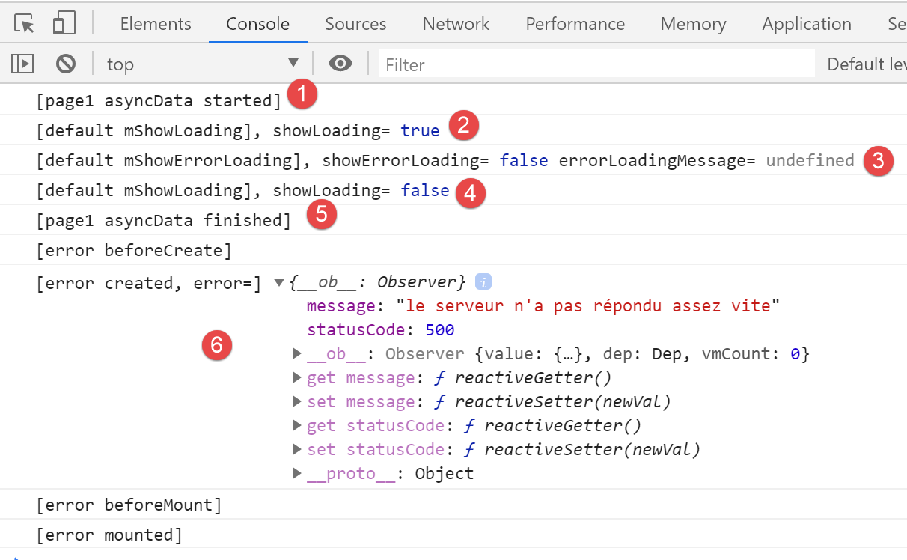The height and width of the screenshot is (560, 907).
Task: Expand the set message reactiveSetter entry
Action: pos(297,401)
